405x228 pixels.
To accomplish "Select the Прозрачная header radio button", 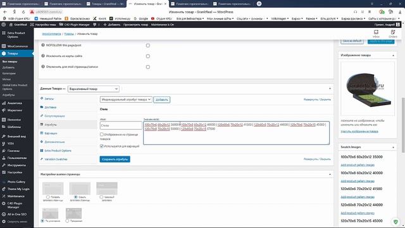I will pyautogui.click(x=67, y=221).
